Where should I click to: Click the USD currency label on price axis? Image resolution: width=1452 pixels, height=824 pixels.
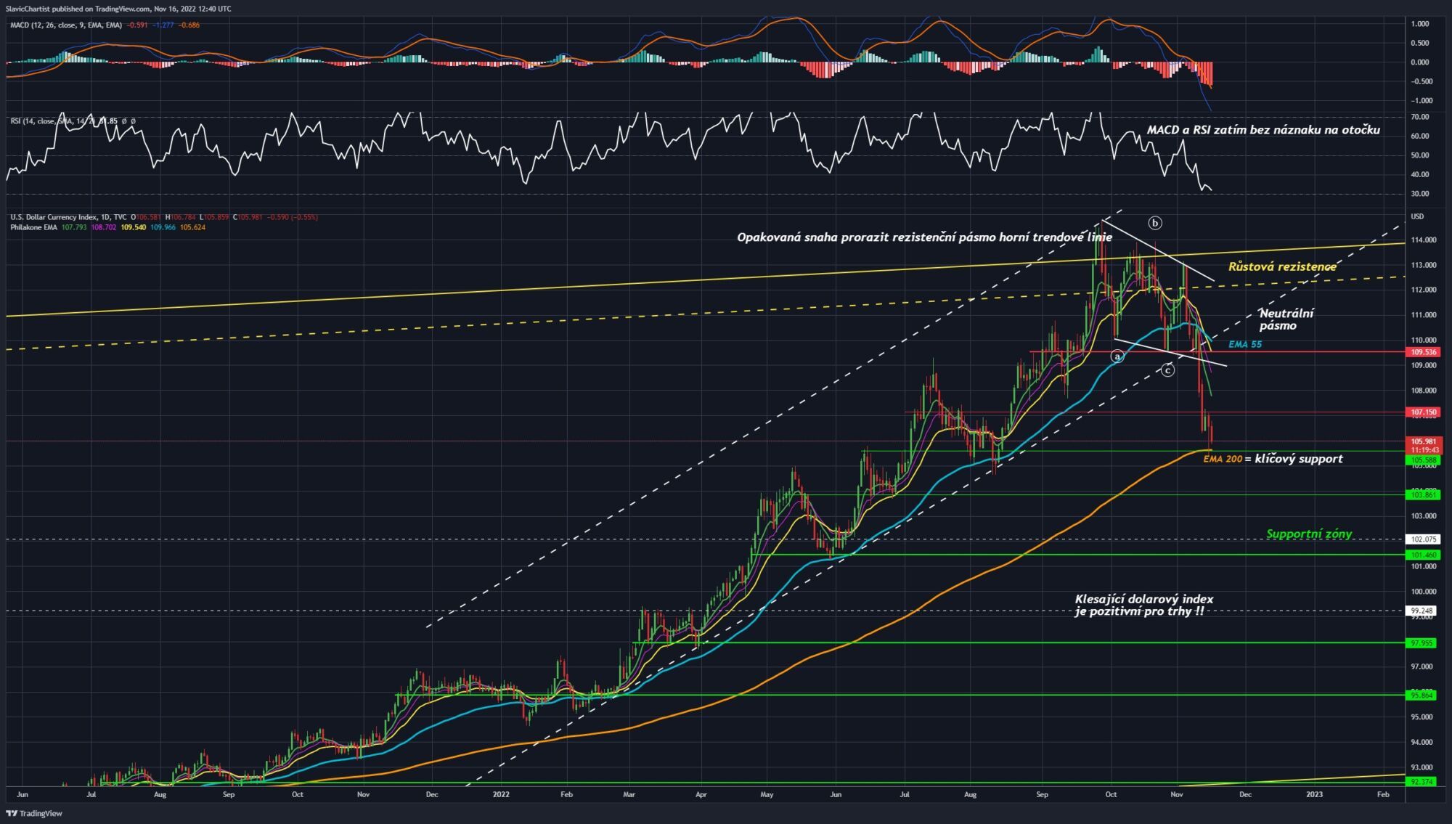coord(1417,217)
